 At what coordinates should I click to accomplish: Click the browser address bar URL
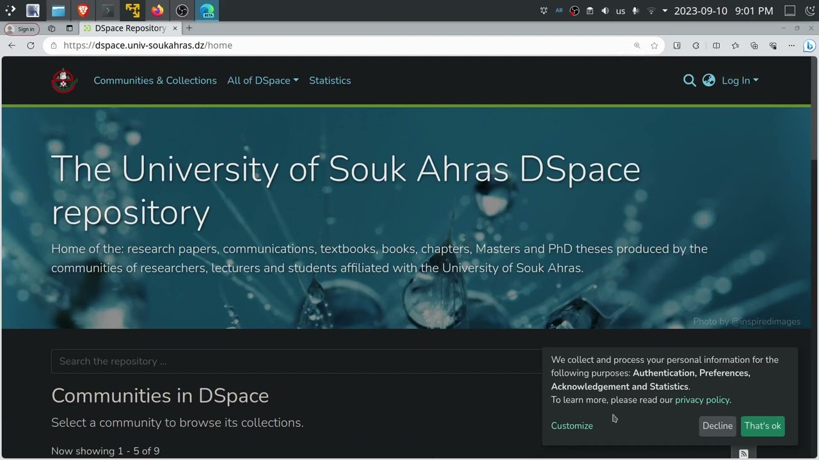pos(148,45)
